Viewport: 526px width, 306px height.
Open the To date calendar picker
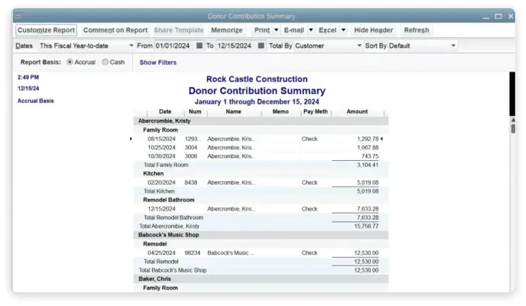(x=261, y=45)
